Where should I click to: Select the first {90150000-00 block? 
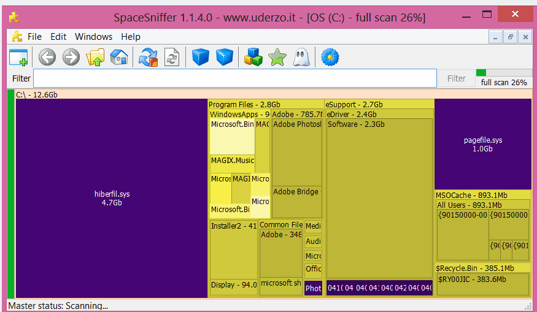click(463, 234)
